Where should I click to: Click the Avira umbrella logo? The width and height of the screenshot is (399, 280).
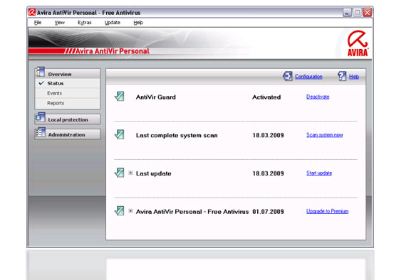[358, 43]
